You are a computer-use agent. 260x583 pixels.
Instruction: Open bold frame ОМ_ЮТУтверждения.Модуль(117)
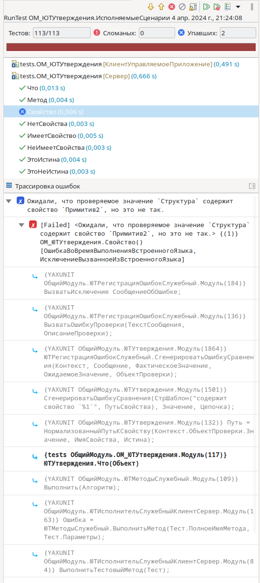coord(135,459)
